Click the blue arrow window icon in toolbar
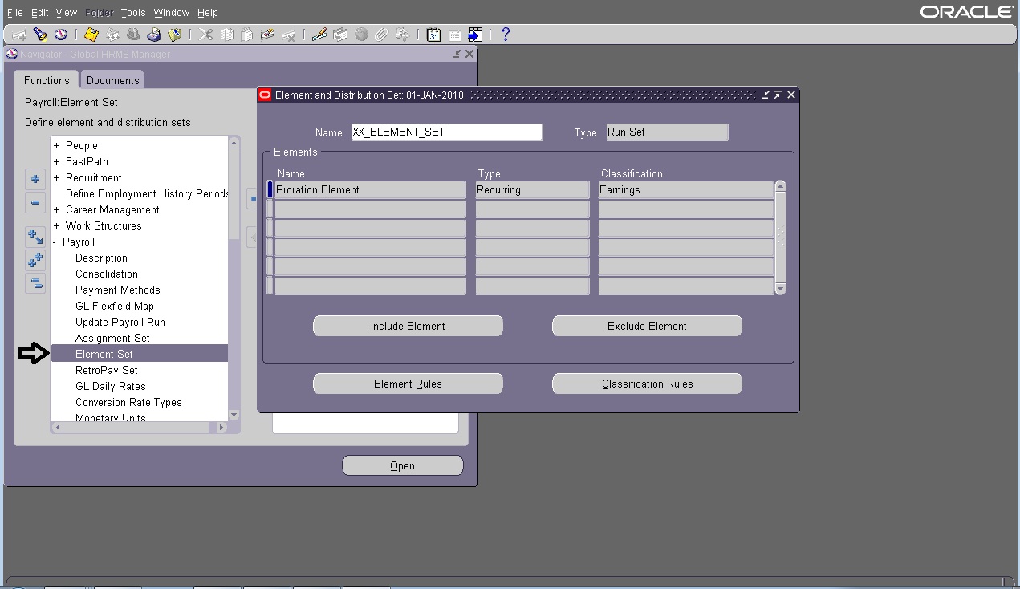 click(475, 35)
